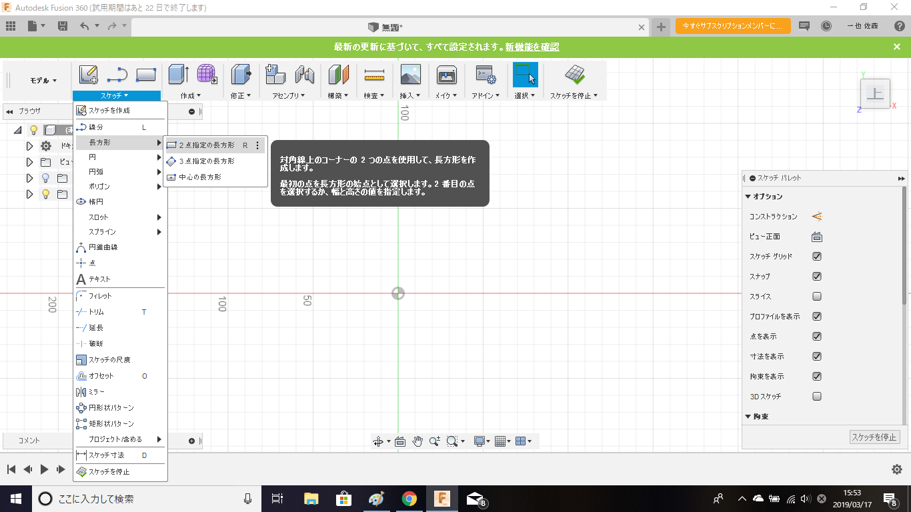Click the Insert image icon above 挿入
This screenshot has width=911, height=512.
pyautogui.click(x=411, y=75)
